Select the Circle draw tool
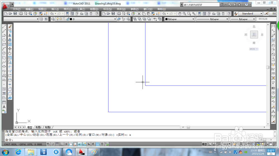Image resolution: width=279 pixels, height=156 pixels. point(4,53)
